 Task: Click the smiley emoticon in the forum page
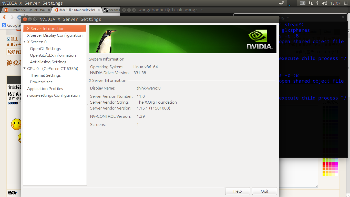point(16,124)
